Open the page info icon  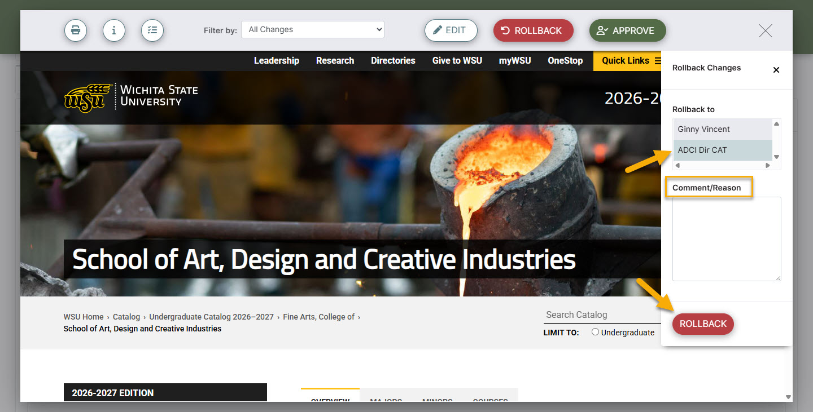[x=114, y=30]
